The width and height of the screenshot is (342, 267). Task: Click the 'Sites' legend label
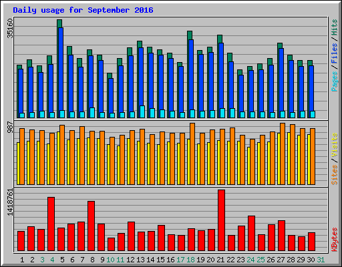coord(335,174)
